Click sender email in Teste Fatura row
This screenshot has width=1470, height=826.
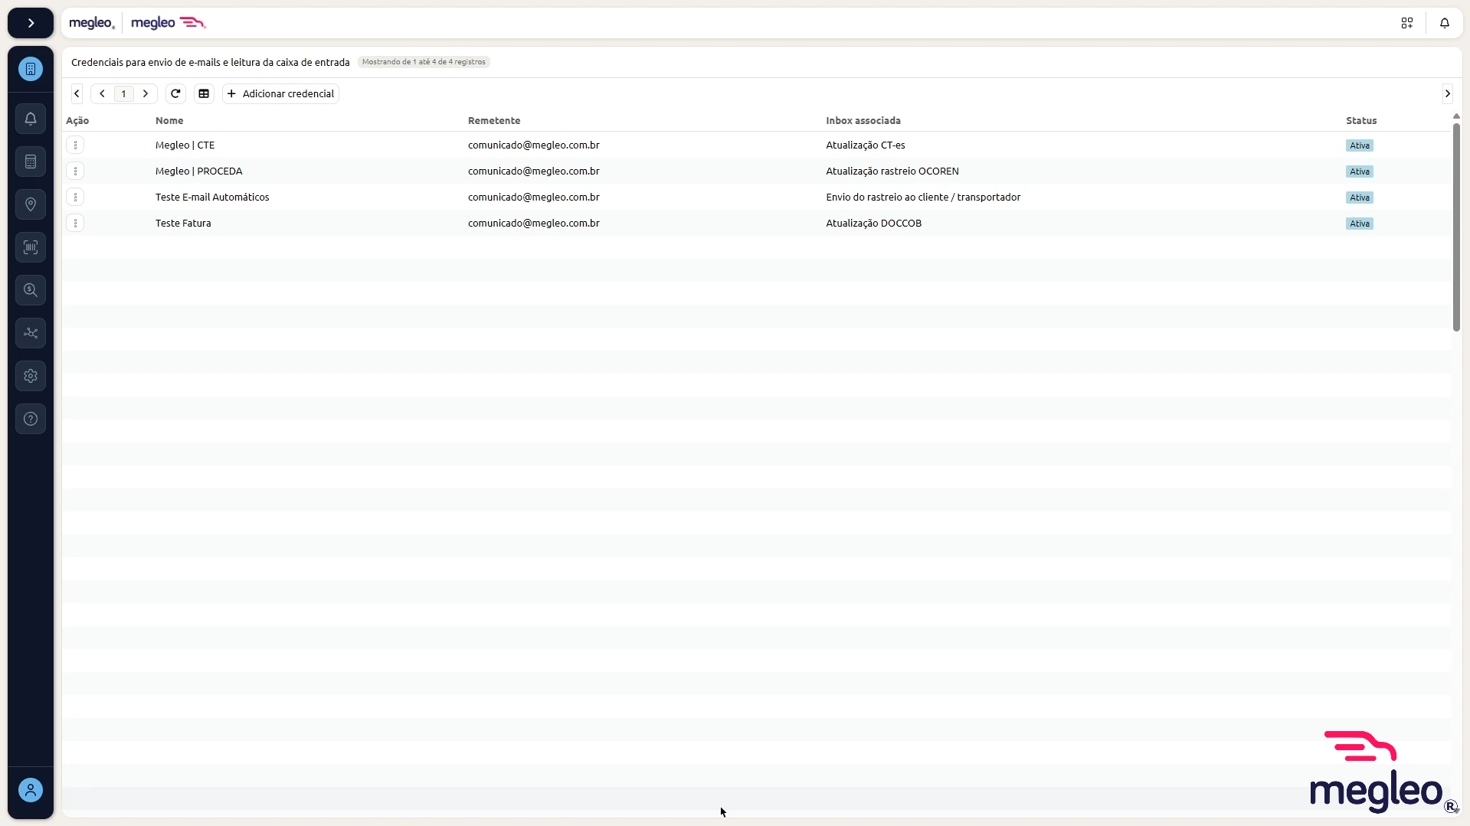[x=534, y=223]
